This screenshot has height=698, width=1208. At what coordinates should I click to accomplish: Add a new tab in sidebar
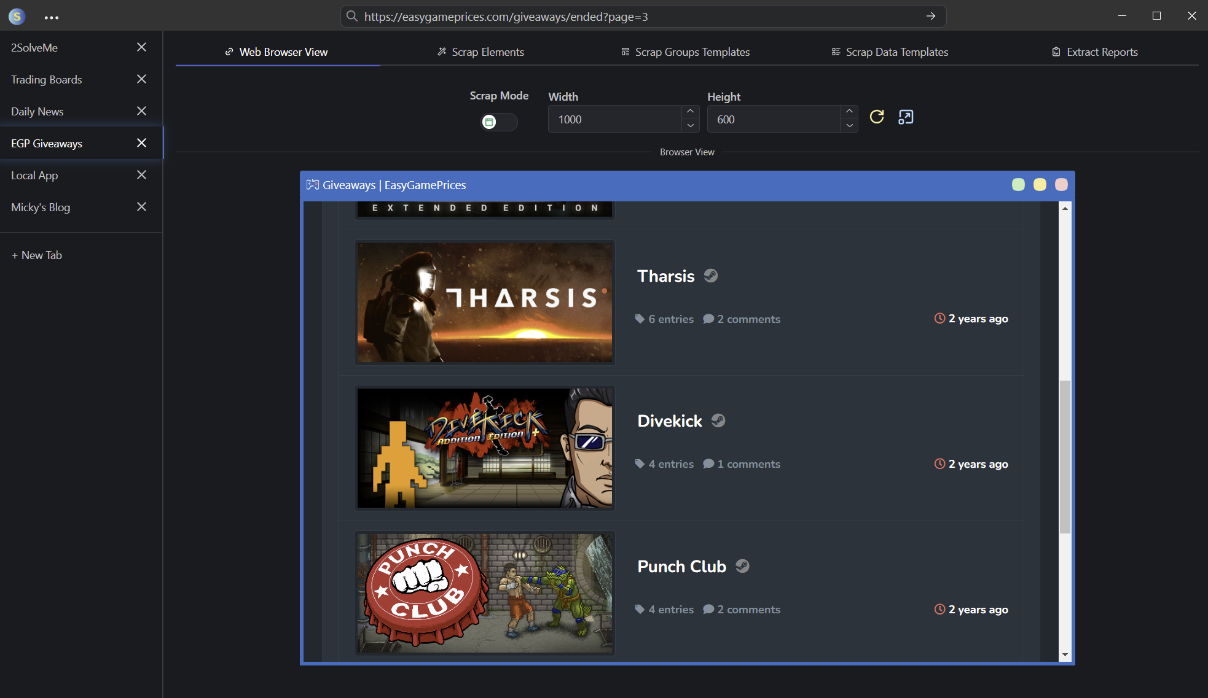(37, 255)
